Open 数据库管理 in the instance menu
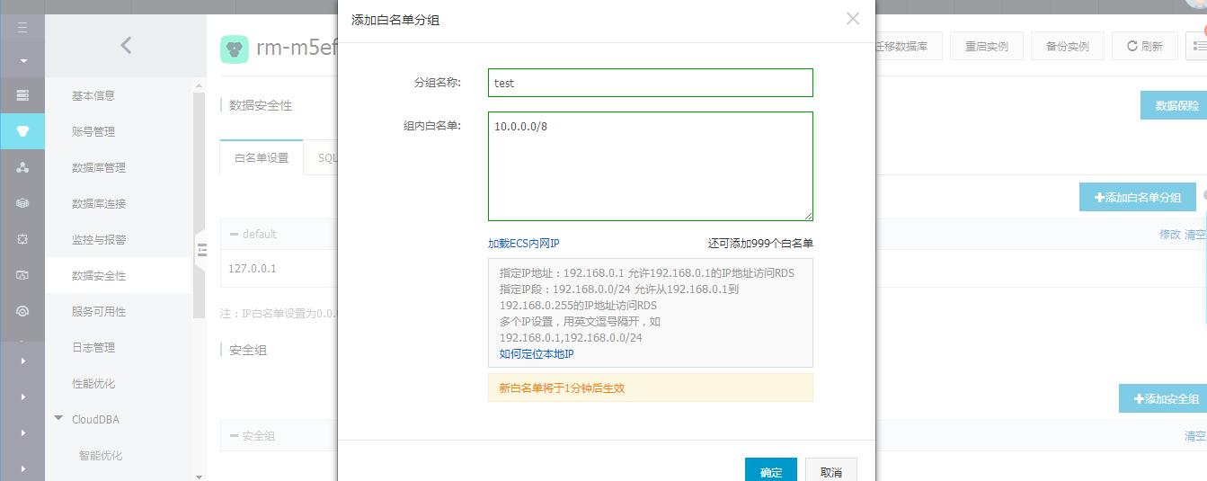This screenshot has height=481, width=1207. coord(99,167)
